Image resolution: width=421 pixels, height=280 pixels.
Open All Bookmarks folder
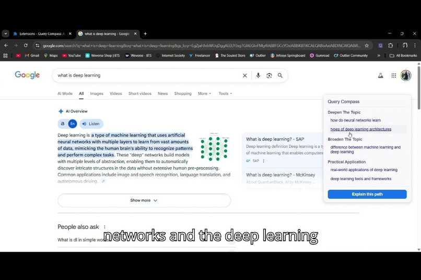[403, 55]
